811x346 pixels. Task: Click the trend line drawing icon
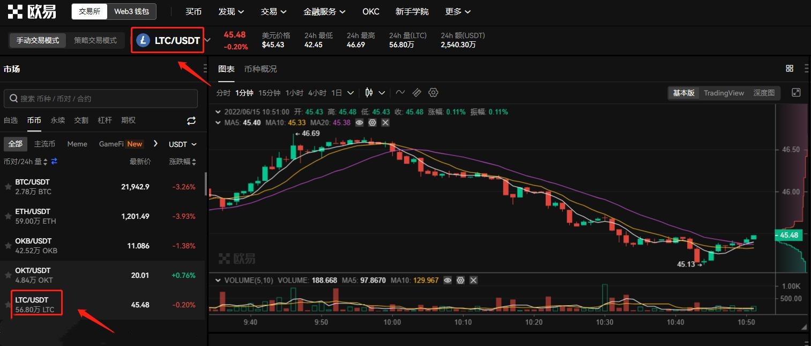pyautogui.click(x=400, y=92)
